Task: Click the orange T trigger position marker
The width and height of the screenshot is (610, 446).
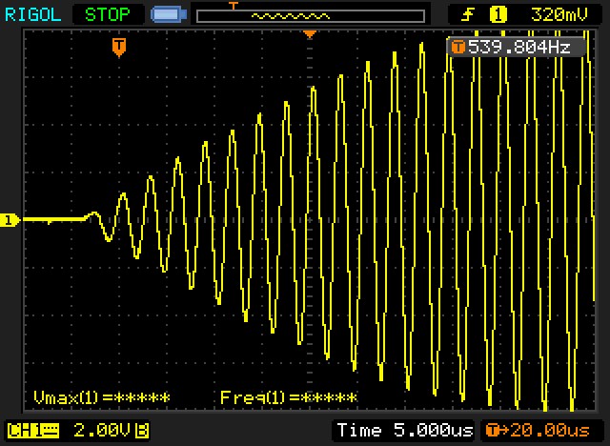Action: coord(118,47)
